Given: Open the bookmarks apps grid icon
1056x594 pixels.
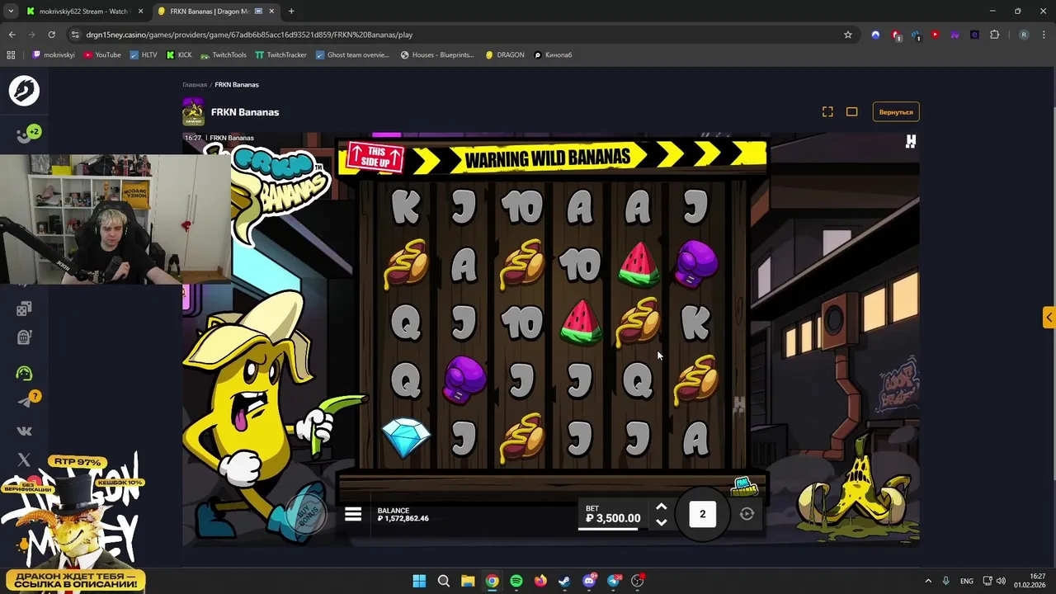Looking at the screenshot, I should [x=11, y=55].
